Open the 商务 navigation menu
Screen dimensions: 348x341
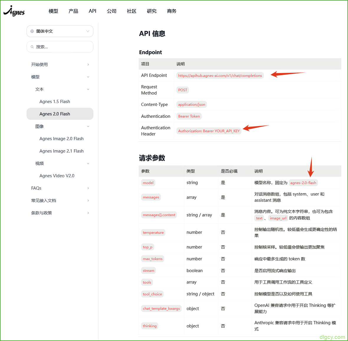(x=171, y=11)
